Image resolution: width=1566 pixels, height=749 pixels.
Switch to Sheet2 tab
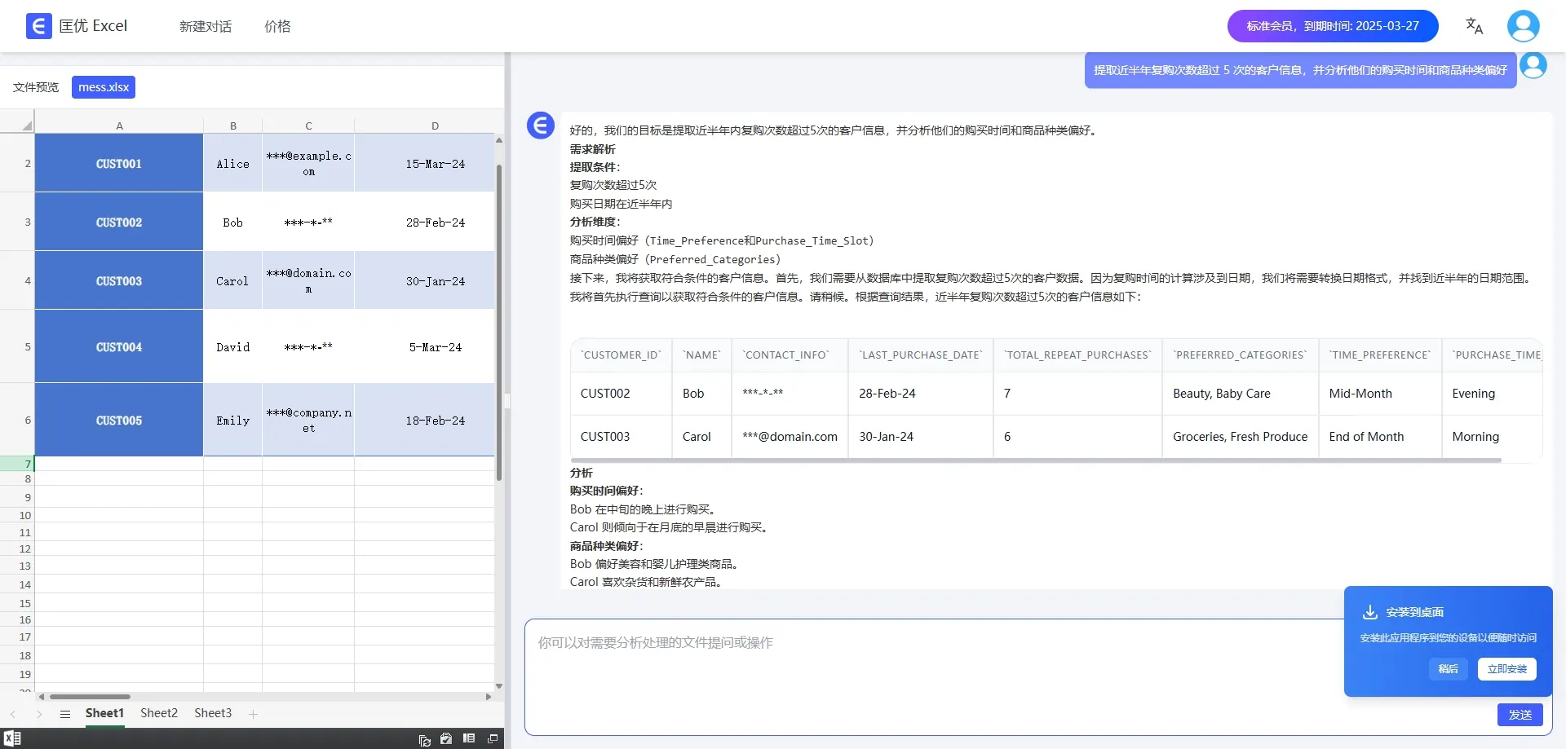[159, 713]
